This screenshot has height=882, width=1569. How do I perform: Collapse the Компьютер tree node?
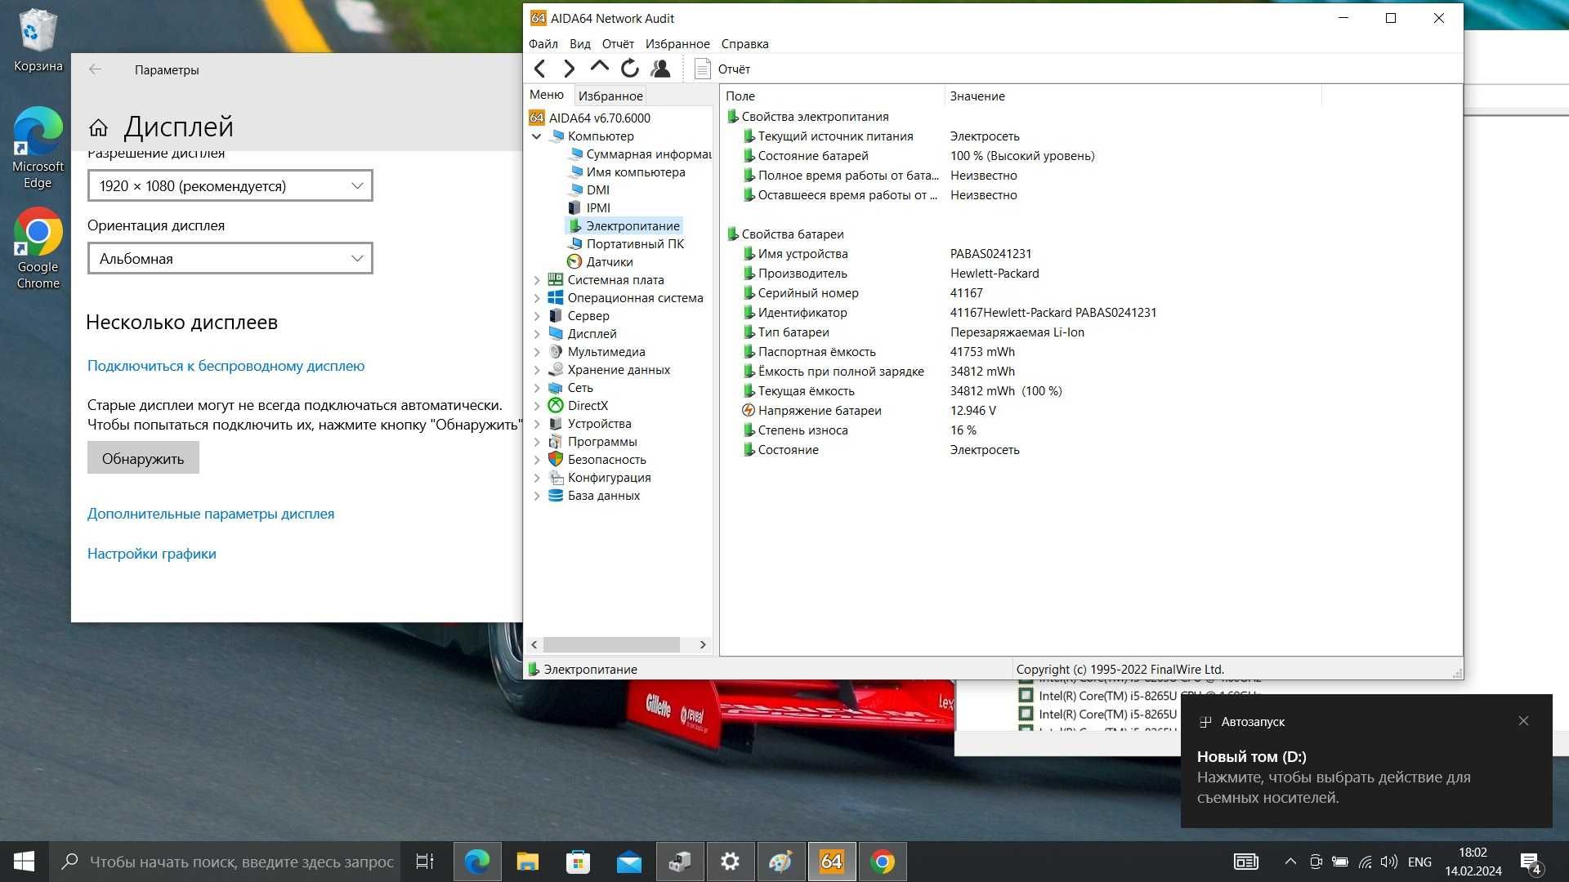tap(536, 136)
